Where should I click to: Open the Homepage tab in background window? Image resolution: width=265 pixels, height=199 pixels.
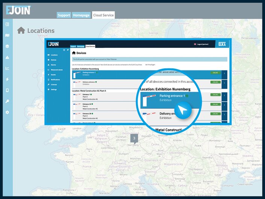pos(81,15)
